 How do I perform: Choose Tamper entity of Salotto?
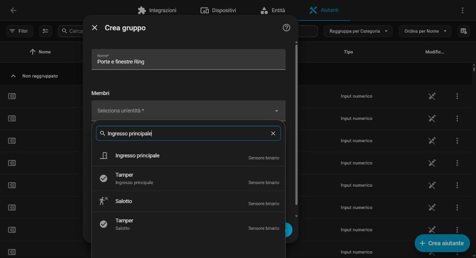[189, 224]
